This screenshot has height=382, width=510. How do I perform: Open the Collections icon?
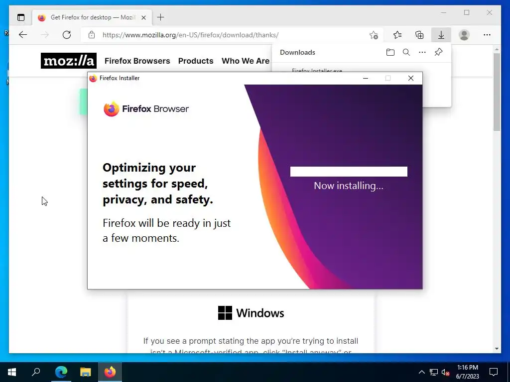pyautogui.click(x=419, y=35)
